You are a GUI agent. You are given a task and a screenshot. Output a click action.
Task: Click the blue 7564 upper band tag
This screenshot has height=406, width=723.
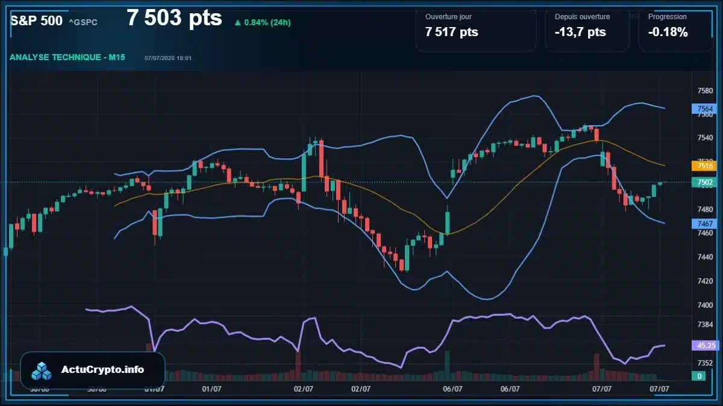(x=704, y=109)
